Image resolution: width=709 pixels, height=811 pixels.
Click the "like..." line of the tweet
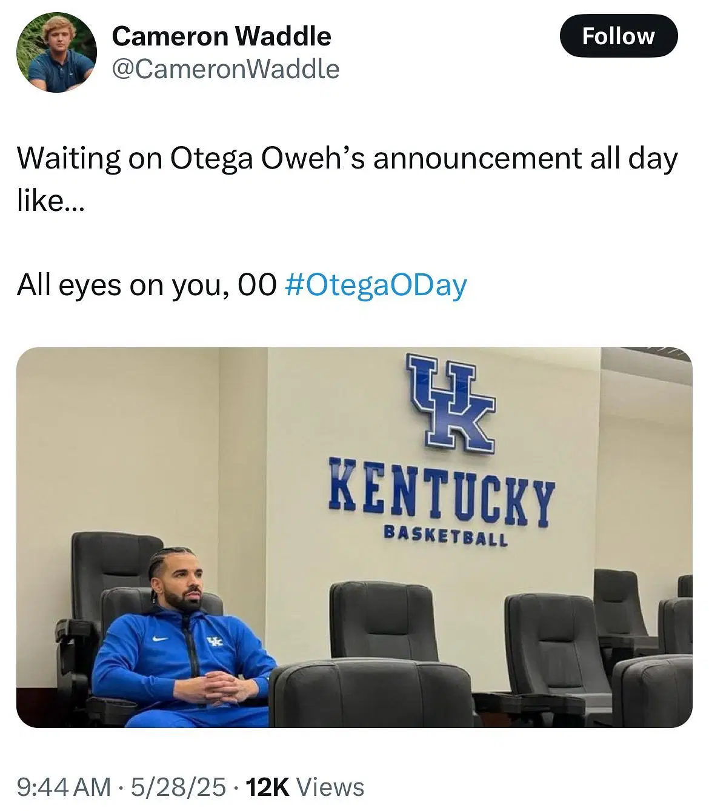coord(51,200)
